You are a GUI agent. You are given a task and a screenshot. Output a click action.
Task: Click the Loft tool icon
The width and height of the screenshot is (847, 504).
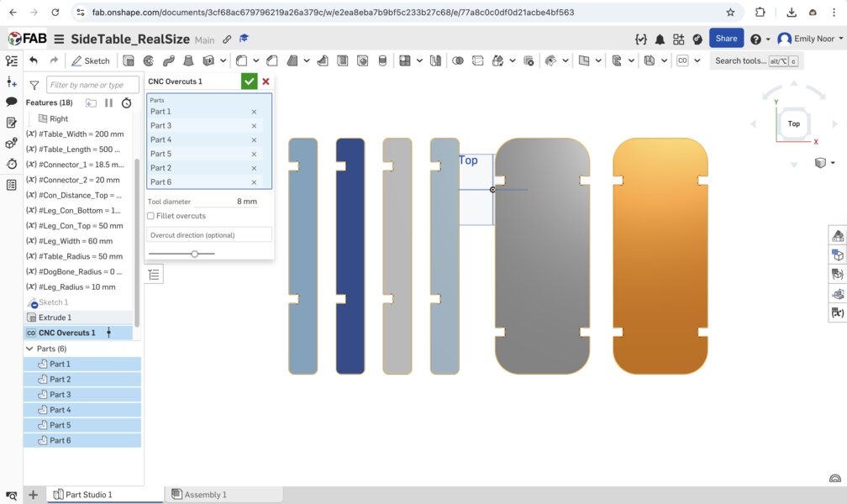click(x=188, y=60)
